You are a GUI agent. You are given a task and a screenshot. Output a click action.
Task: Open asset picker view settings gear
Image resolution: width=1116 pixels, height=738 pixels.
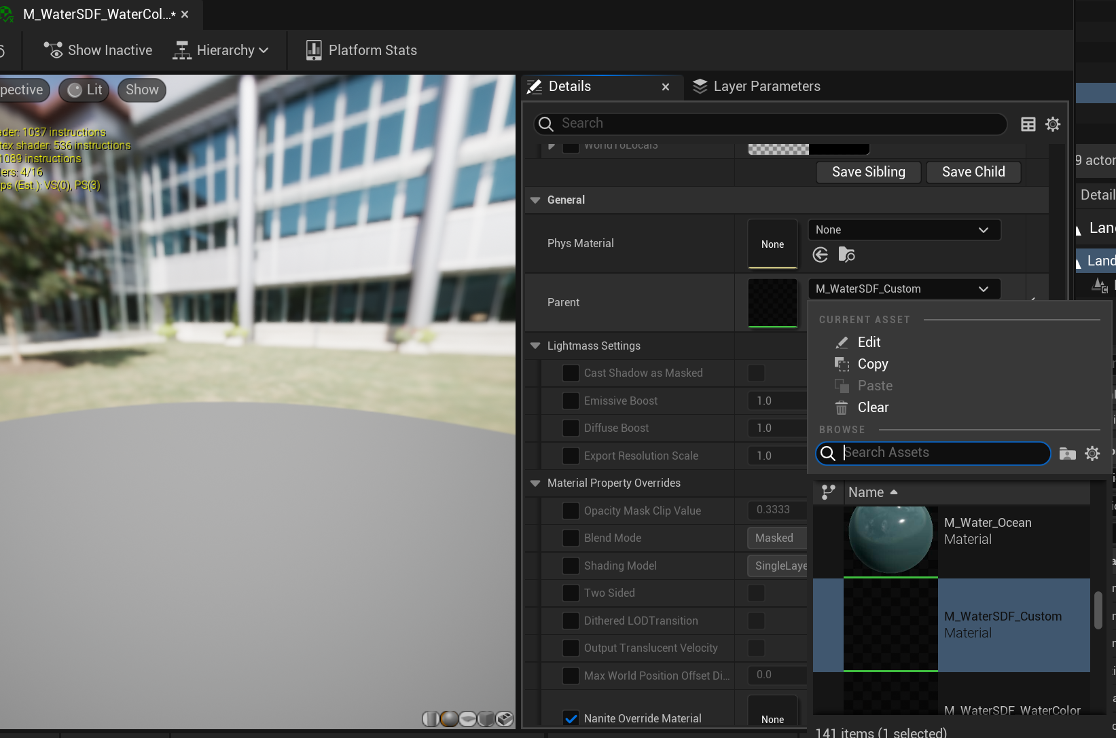[x=1092, y=454]
